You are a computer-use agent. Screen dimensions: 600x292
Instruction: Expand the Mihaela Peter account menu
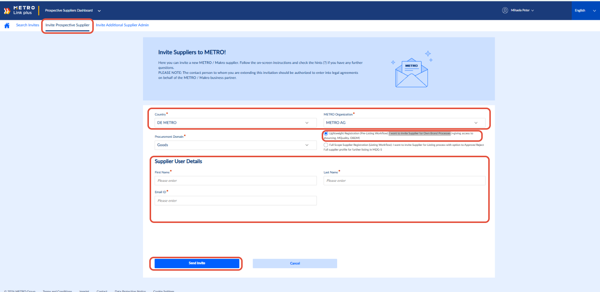coord(522,10)
